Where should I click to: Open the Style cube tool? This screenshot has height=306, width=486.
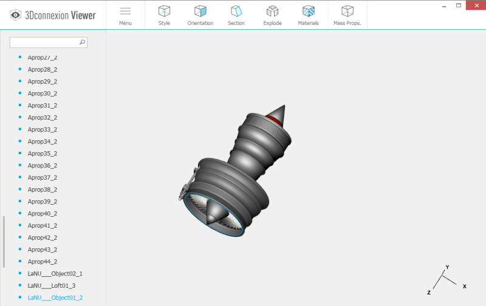point(164,16)
